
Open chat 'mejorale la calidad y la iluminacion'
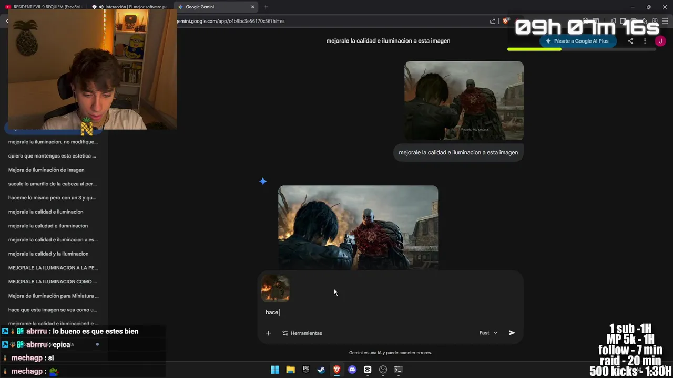point(48,254)
